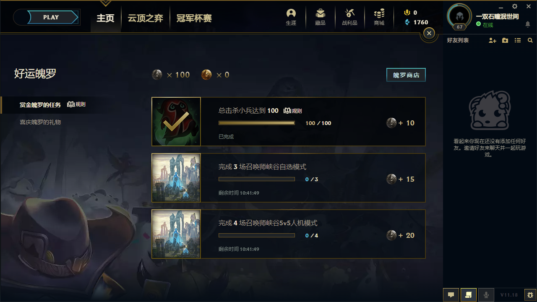This screenshot has height=302, width=537.
Task: Click the PLAY button
Action: [51, 17]
